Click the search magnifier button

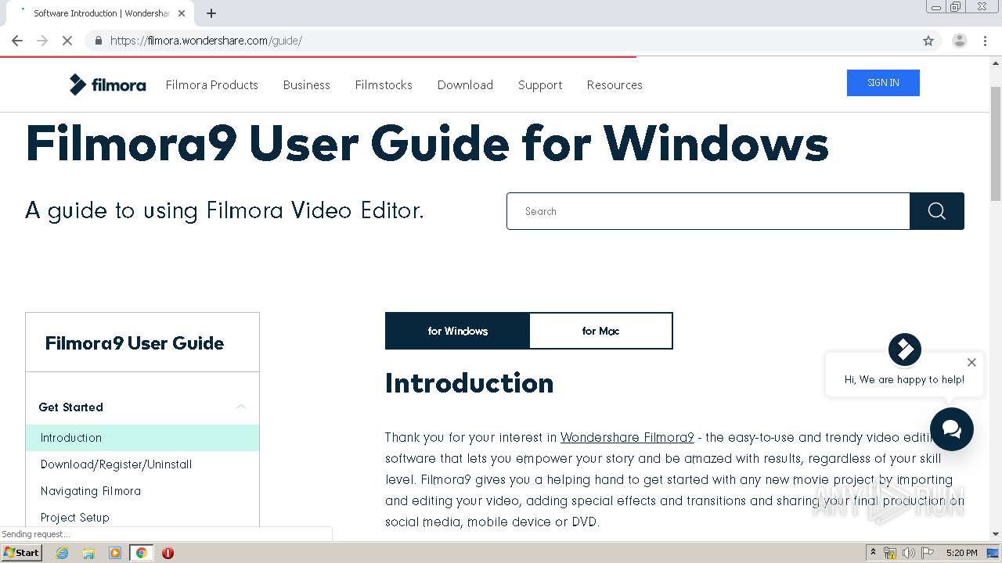pos(936,211)
